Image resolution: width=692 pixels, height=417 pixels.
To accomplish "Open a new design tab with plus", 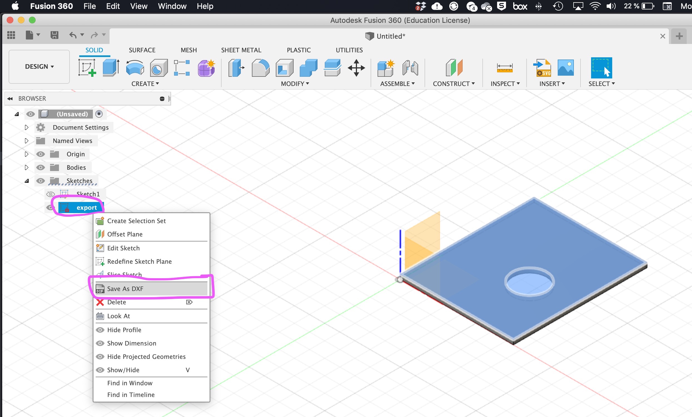I will [x=679, y=36].
